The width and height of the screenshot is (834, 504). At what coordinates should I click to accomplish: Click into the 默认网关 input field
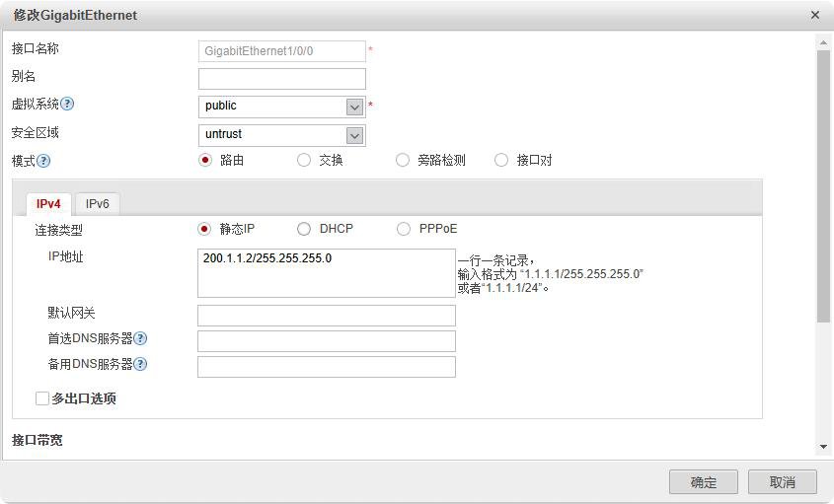click(x=327, y=316)
